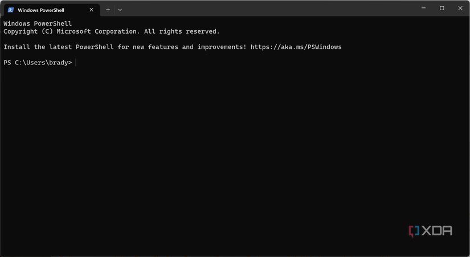Image resolution: width=470 pixels, height=257 pixels.
Task: Click the XDA text in the watermark
Action: tap(438, 231)
